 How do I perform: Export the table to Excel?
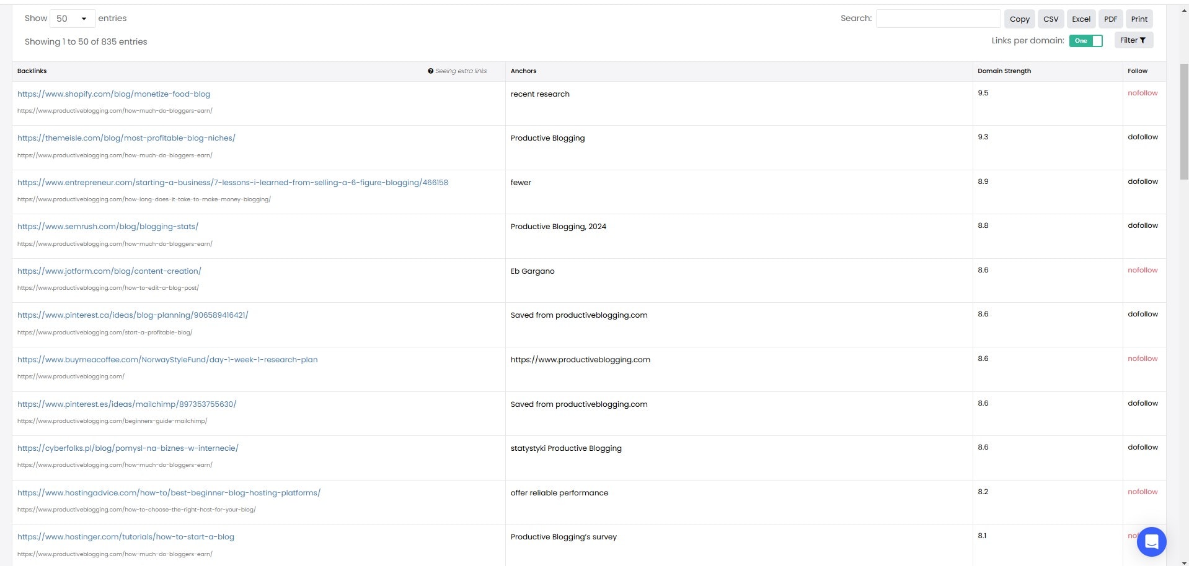pos(1081,19)
